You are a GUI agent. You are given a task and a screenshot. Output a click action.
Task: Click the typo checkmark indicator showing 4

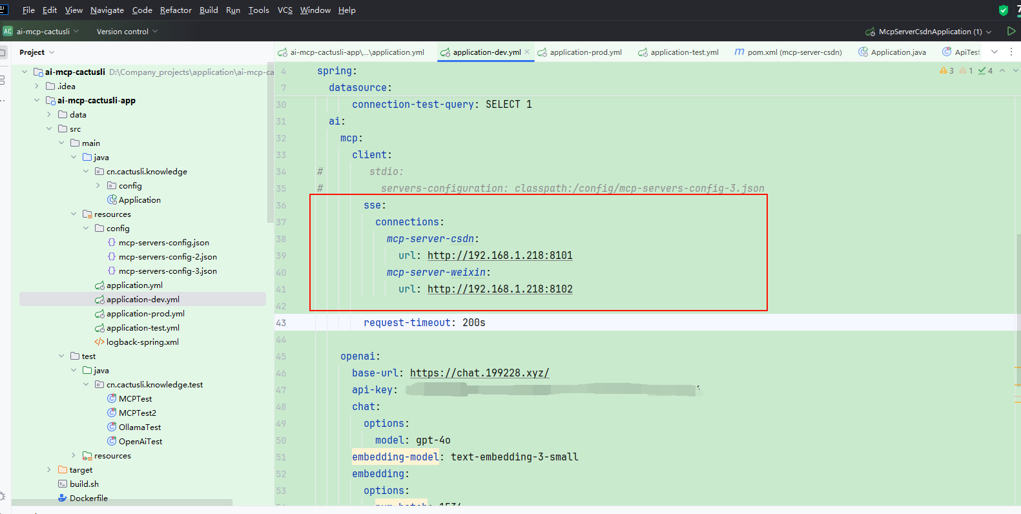(985, 70)
